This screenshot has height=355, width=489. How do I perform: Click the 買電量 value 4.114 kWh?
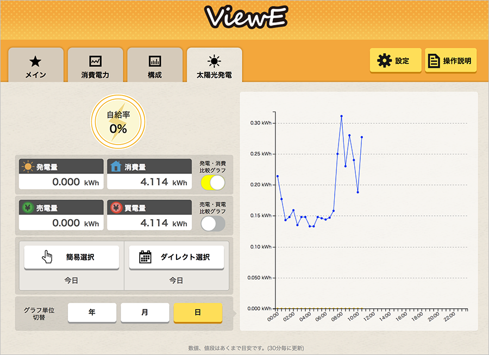(x=164, y=223)
